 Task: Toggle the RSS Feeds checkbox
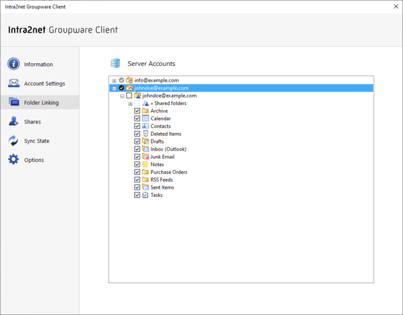[x=137, y=180]
